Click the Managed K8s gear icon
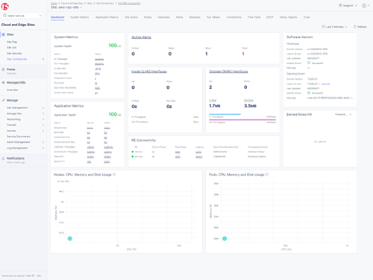The height and width of the screenshot is (280, 373). [4, 82]
